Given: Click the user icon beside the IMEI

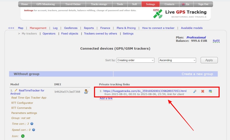Looking at the screenshot, I should [x=86, y=92].
